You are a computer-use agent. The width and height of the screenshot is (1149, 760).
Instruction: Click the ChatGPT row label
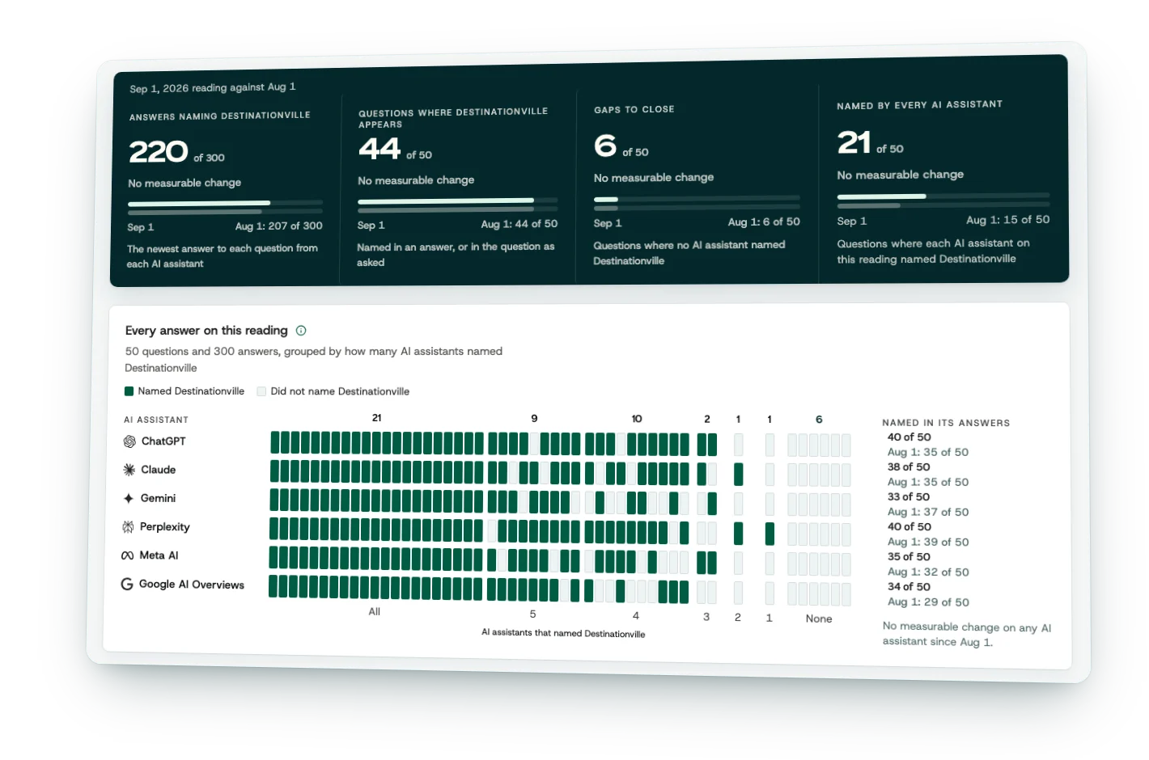pos(163,441)
